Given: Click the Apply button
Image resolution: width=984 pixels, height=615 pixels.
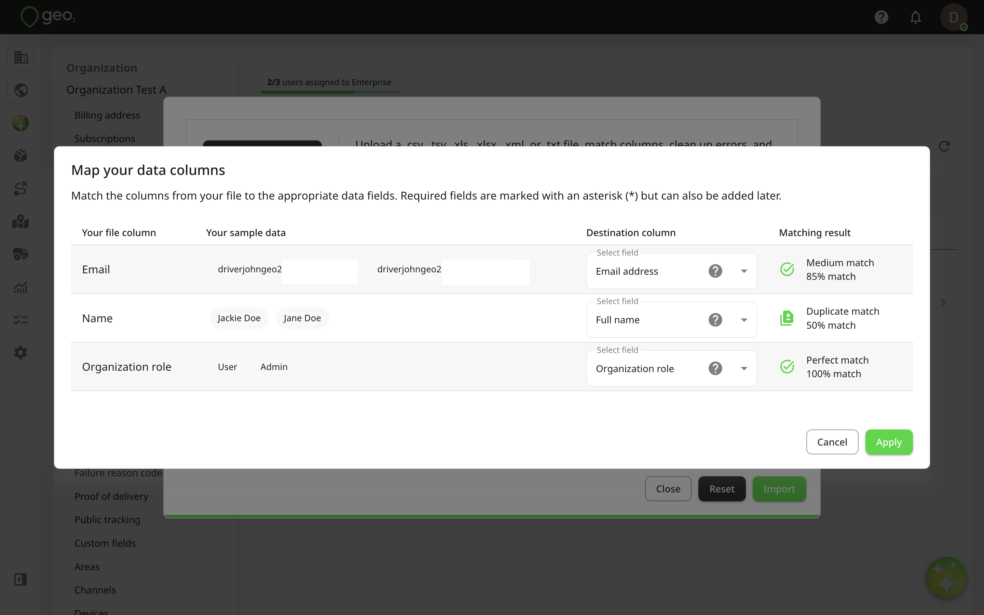Looking at the screenshot, I should 889,442.
